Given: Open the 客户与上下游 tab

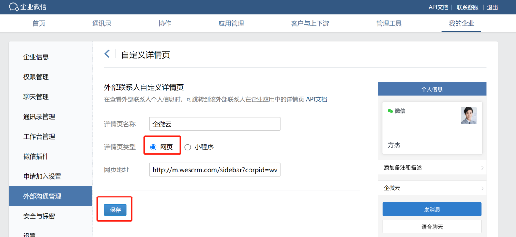Looking at the screenshot, I should [310, 23].
